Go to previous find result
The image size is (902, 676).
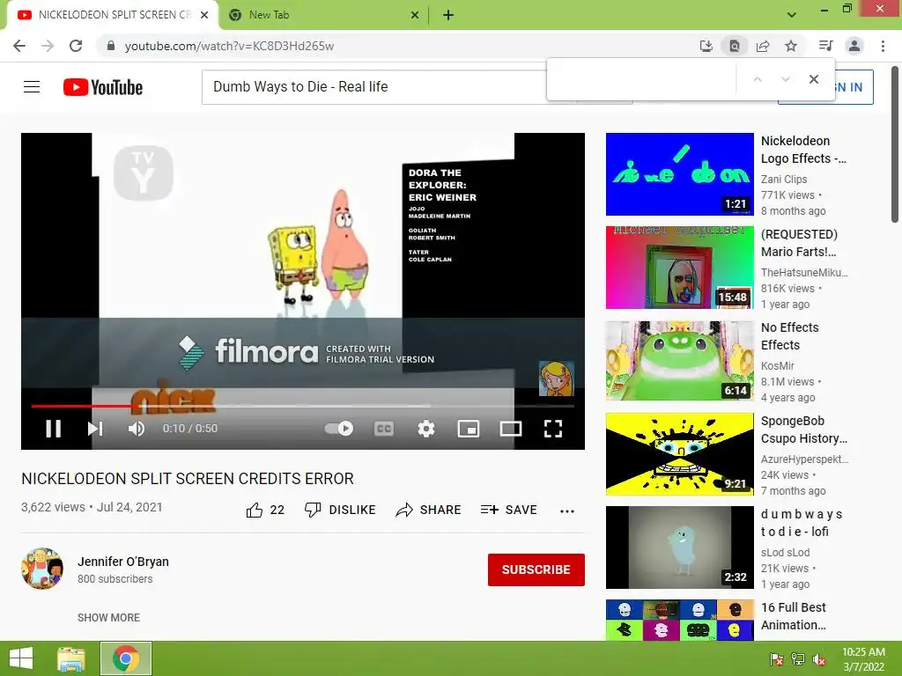pos(758,79)
